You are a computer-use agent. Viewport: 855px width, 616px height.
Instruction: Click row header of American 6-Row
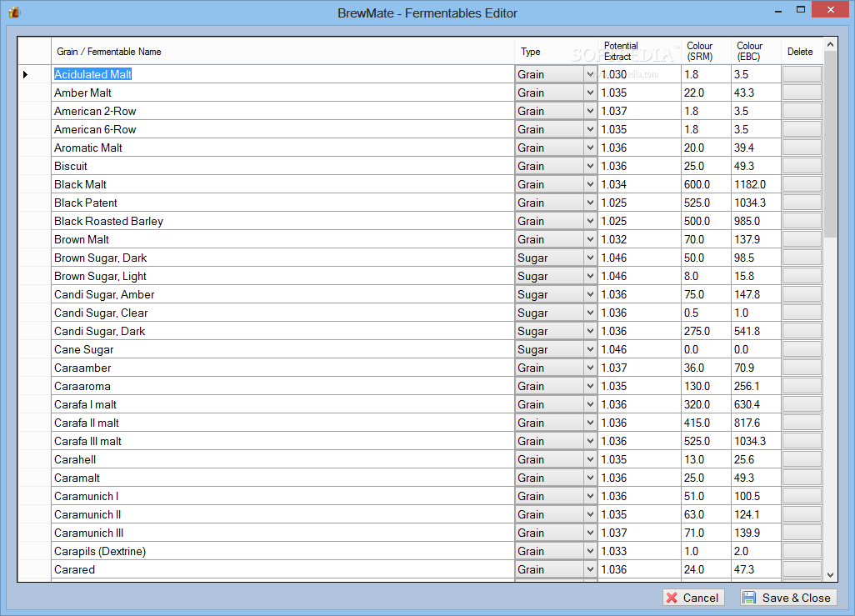34,129
